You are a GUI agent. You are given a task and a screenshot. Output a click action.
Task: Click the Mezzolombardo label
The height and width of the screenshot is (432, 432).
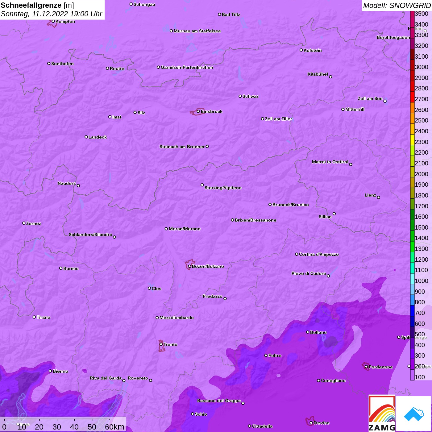click(x=177, y=318)
